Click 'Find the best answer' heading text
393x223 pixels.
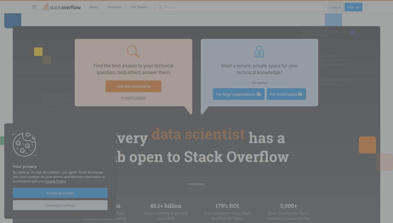pyautogui.click(x=133, y=69)
